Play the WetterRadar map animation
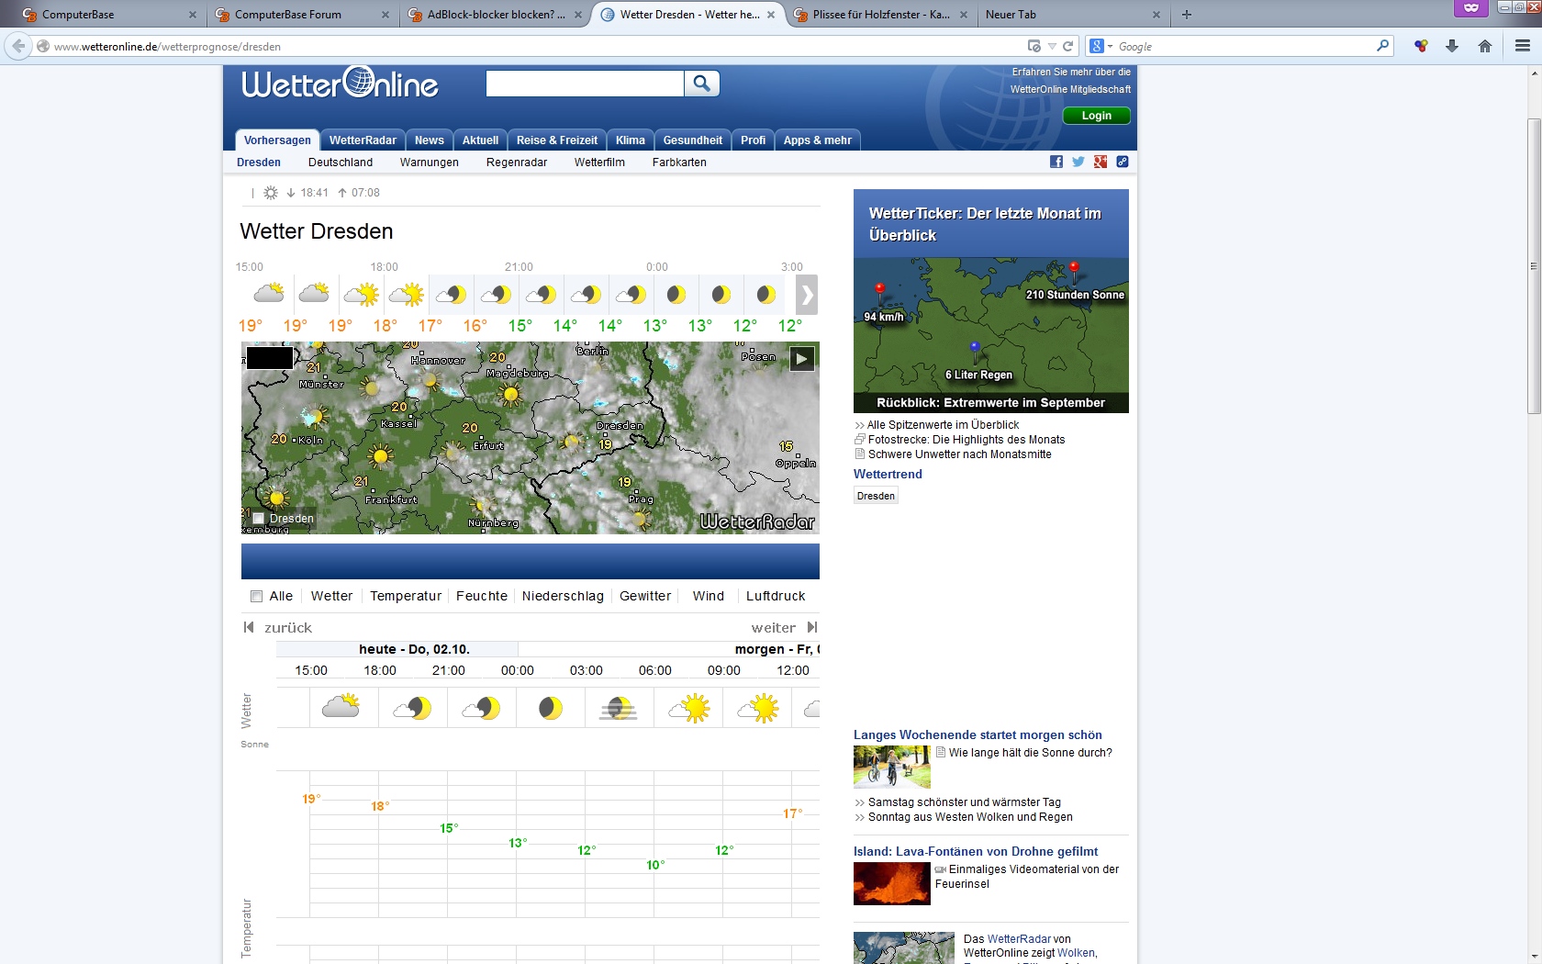 tap(802, 359)
